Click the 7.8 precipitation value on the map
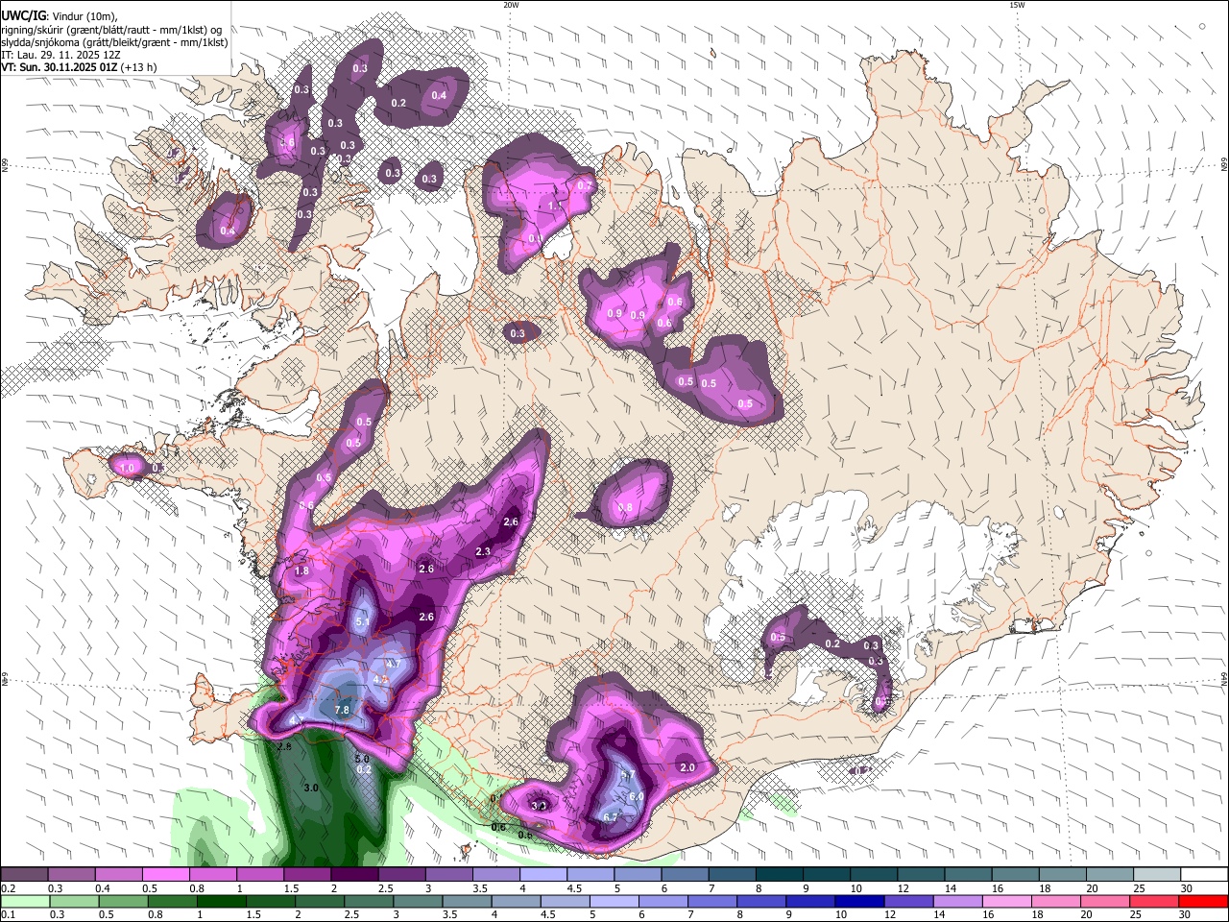The height and width of the screenshot is (922, 1229). click(342, 711)
